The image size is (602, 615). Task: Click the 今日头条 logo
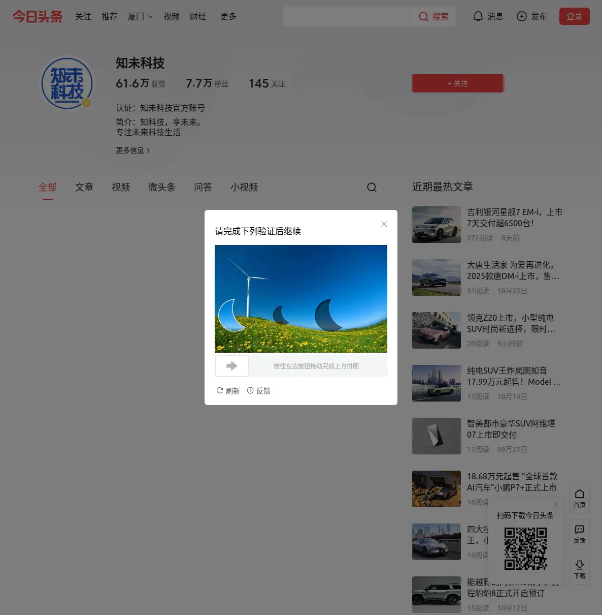[38, 16]
